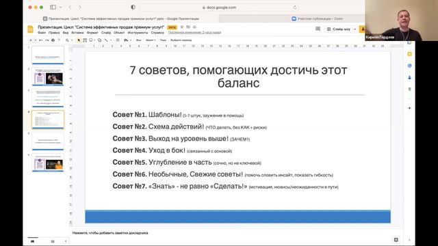The image size is (438, 246).
Task: Open the last edit history link
Action: (x=194, y=33)
